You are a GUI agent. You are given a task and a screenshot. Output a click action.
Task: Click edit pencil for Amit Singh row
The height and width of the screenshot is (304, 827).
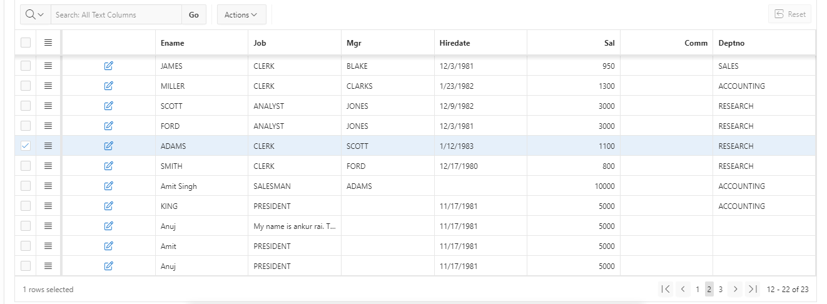pos(108,186)
